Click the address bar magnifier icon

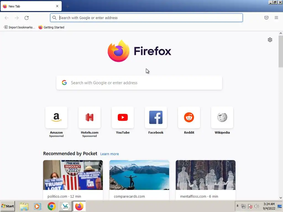click(x=54, y=18)
